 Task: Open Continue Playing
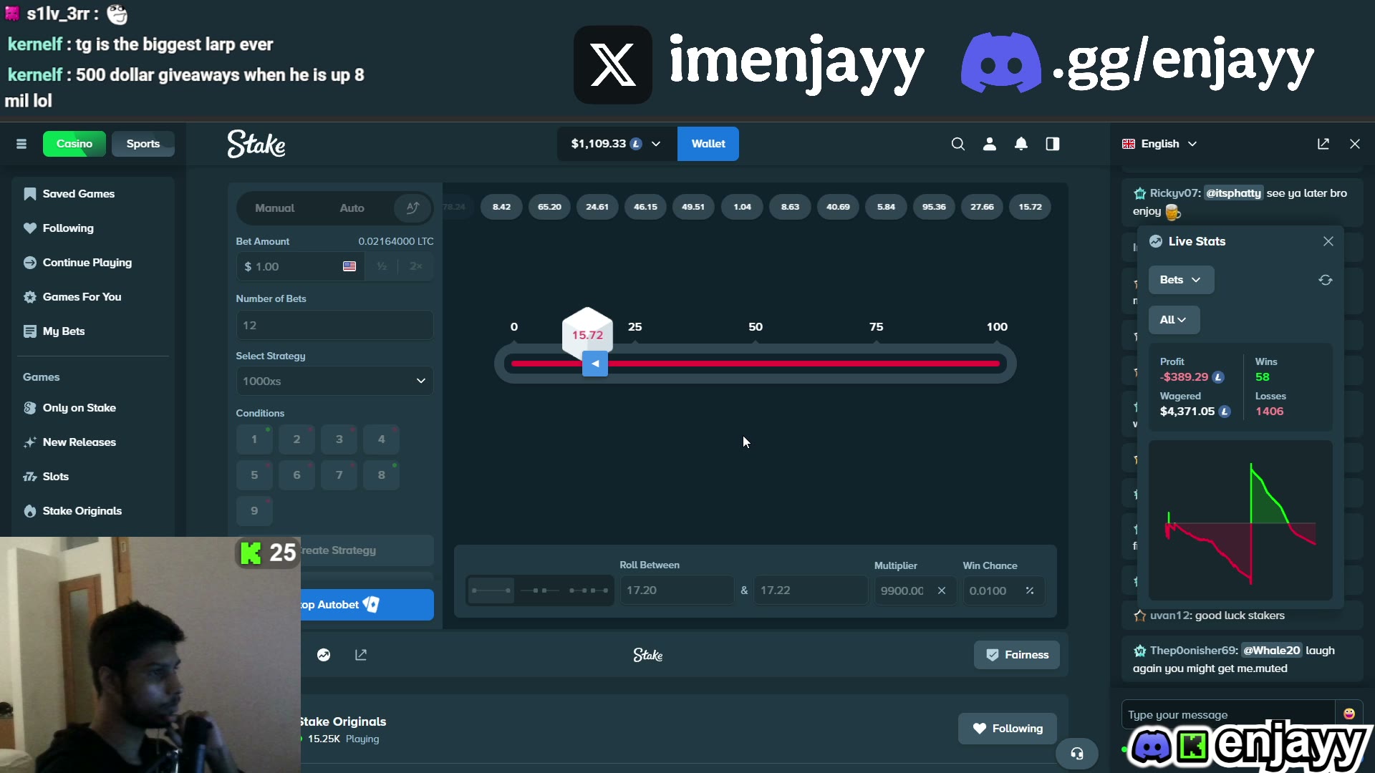pyautogui.click(x=93, y=263)
